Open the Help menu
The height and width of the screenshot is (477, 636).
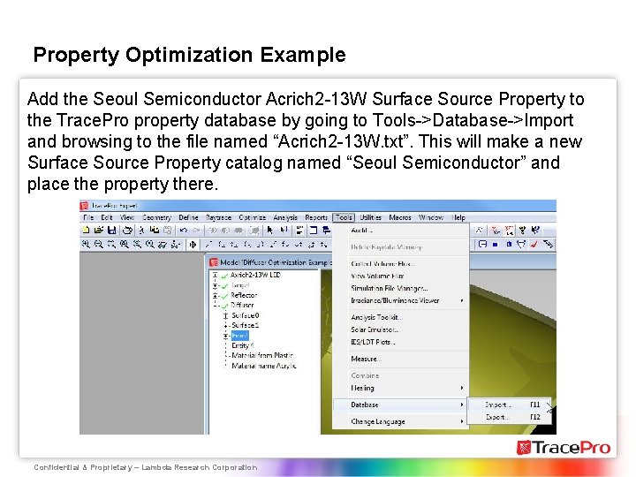pos(458,217)
